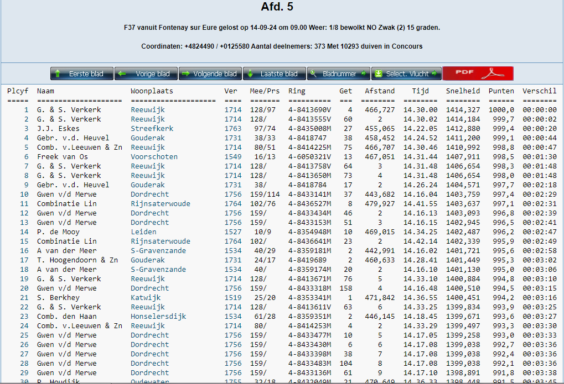Click the Mee/Prs column header
The width and height of the screenshot is (564, 384).
tap(265, 91)
